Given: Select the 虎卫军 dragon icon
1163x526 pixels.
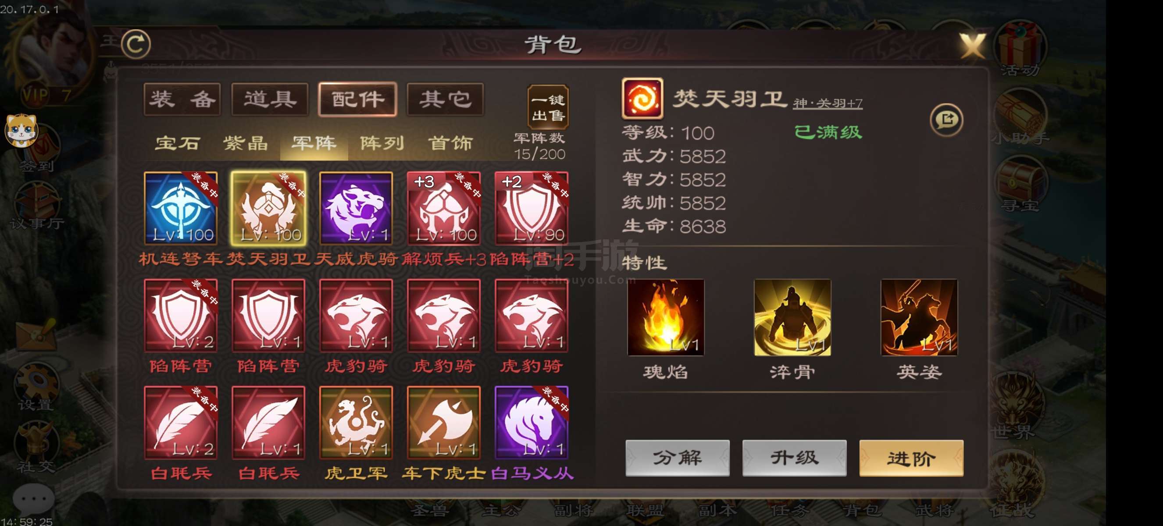Looking at the screenshot, I should (356, 422).
